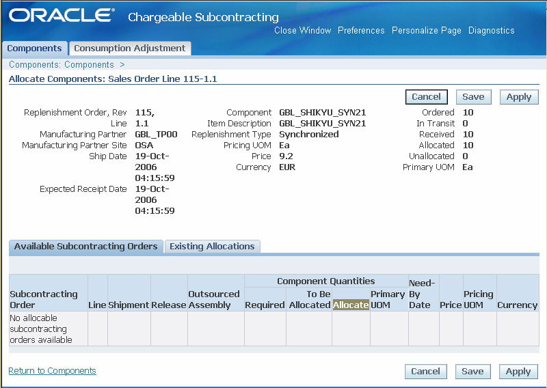Switch to Consumption Adjustment tab

[x=130, y=48]
